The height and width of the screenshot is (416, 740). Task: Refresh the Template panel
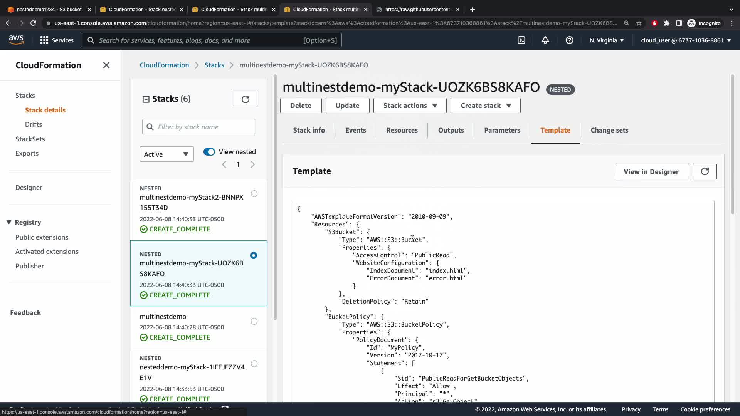pyautogui.click(x=705, y=171)
